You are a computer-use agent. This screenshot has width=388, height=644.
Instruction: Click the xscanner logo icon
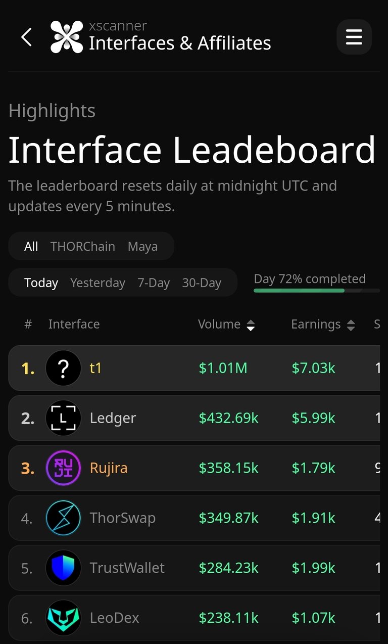click(x=67, y=37)
